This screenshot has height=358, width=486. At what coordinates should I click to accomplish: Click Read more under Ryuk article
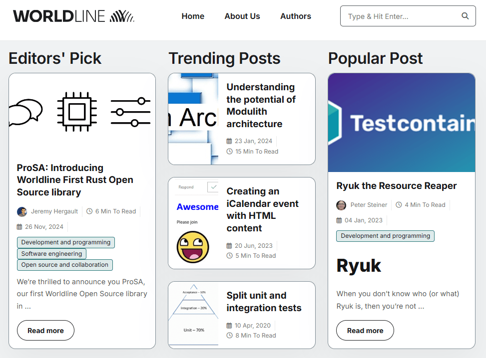[365, 331]
